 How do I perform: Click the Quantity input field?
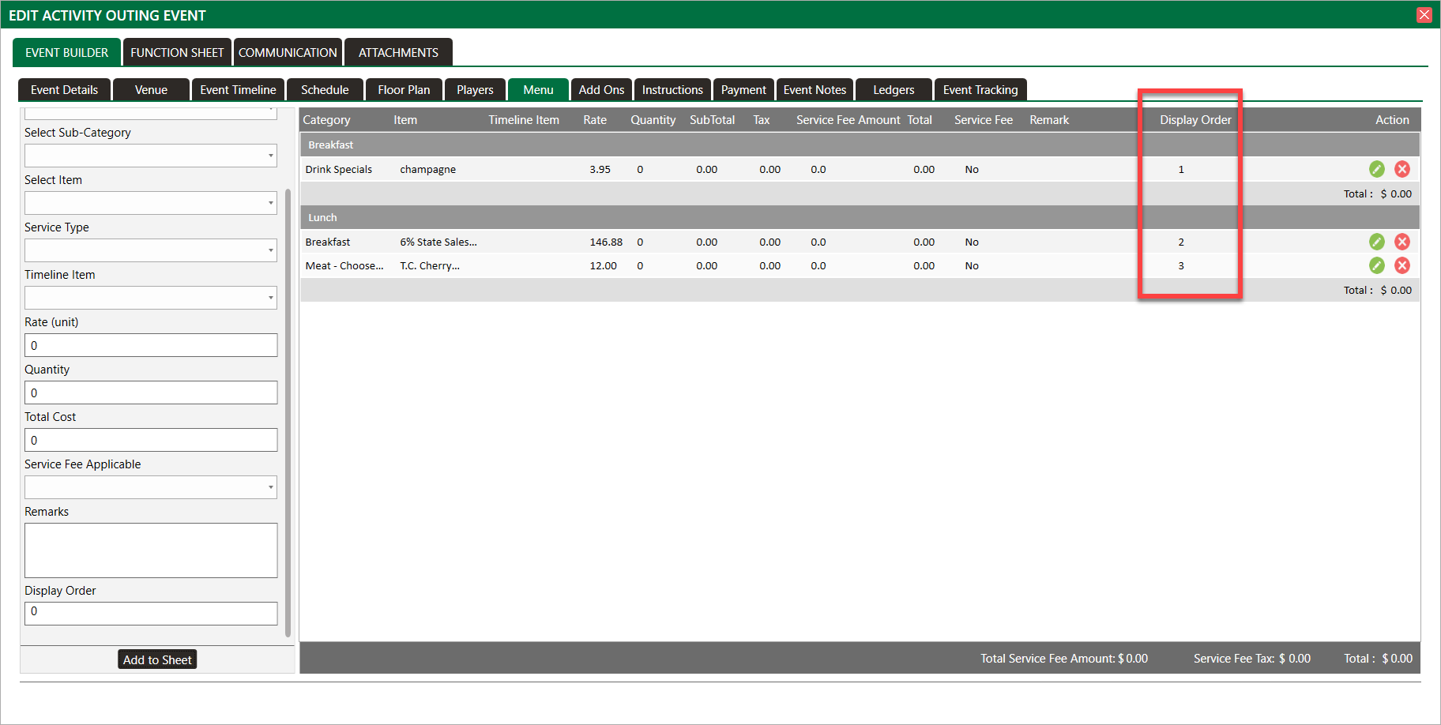[151, 393]
